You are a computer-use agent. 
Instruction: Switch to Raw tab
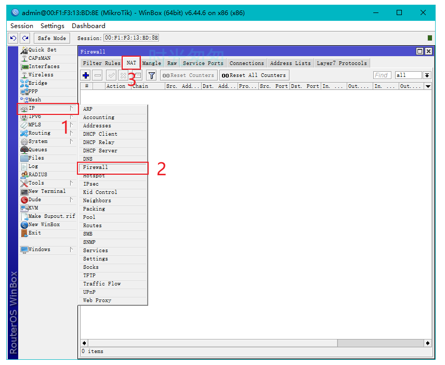[x=172, y=63]
